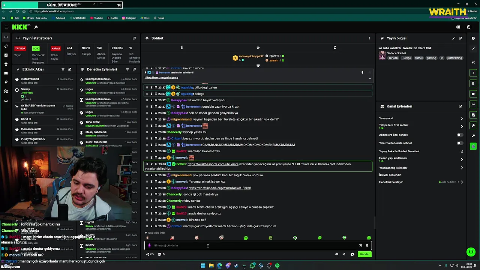
Task: Expand Takipçilere özel sohbet options
Action: pos(462,126)
